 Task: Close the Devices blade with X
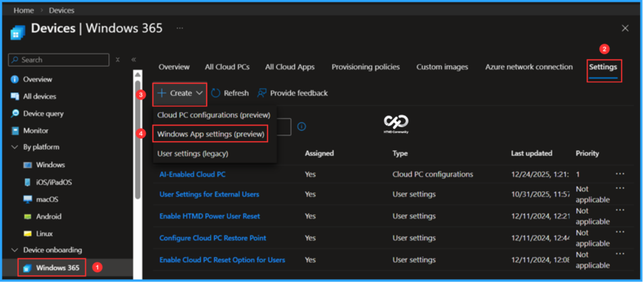click(625, 28)
